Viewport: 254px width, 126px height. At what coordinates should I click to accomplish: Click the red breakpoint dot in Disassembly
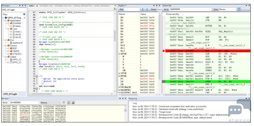point(164,51)
